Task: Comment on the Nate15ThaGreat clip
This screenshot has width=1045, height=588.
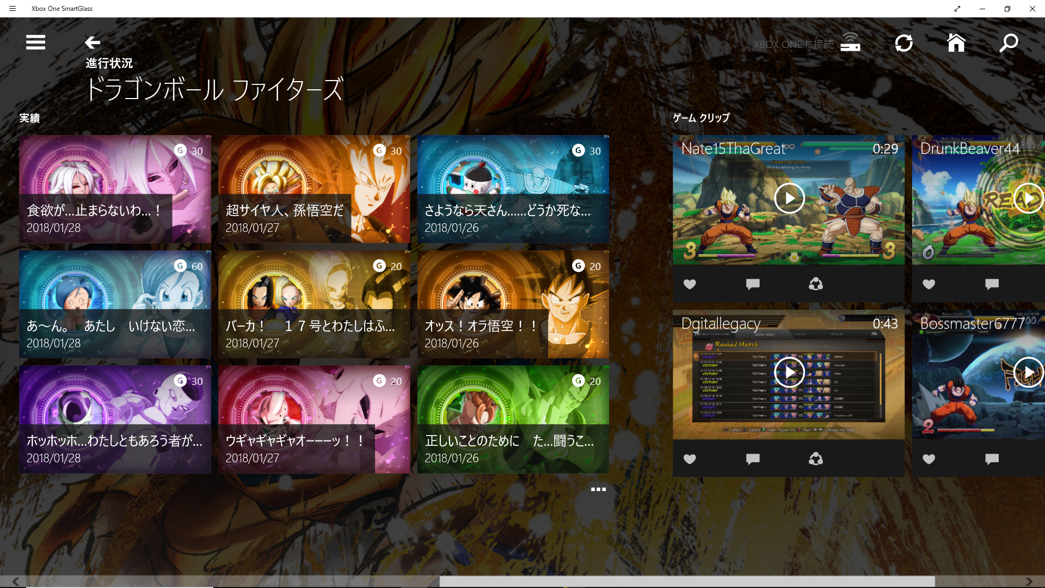Action: pos(753,284)
